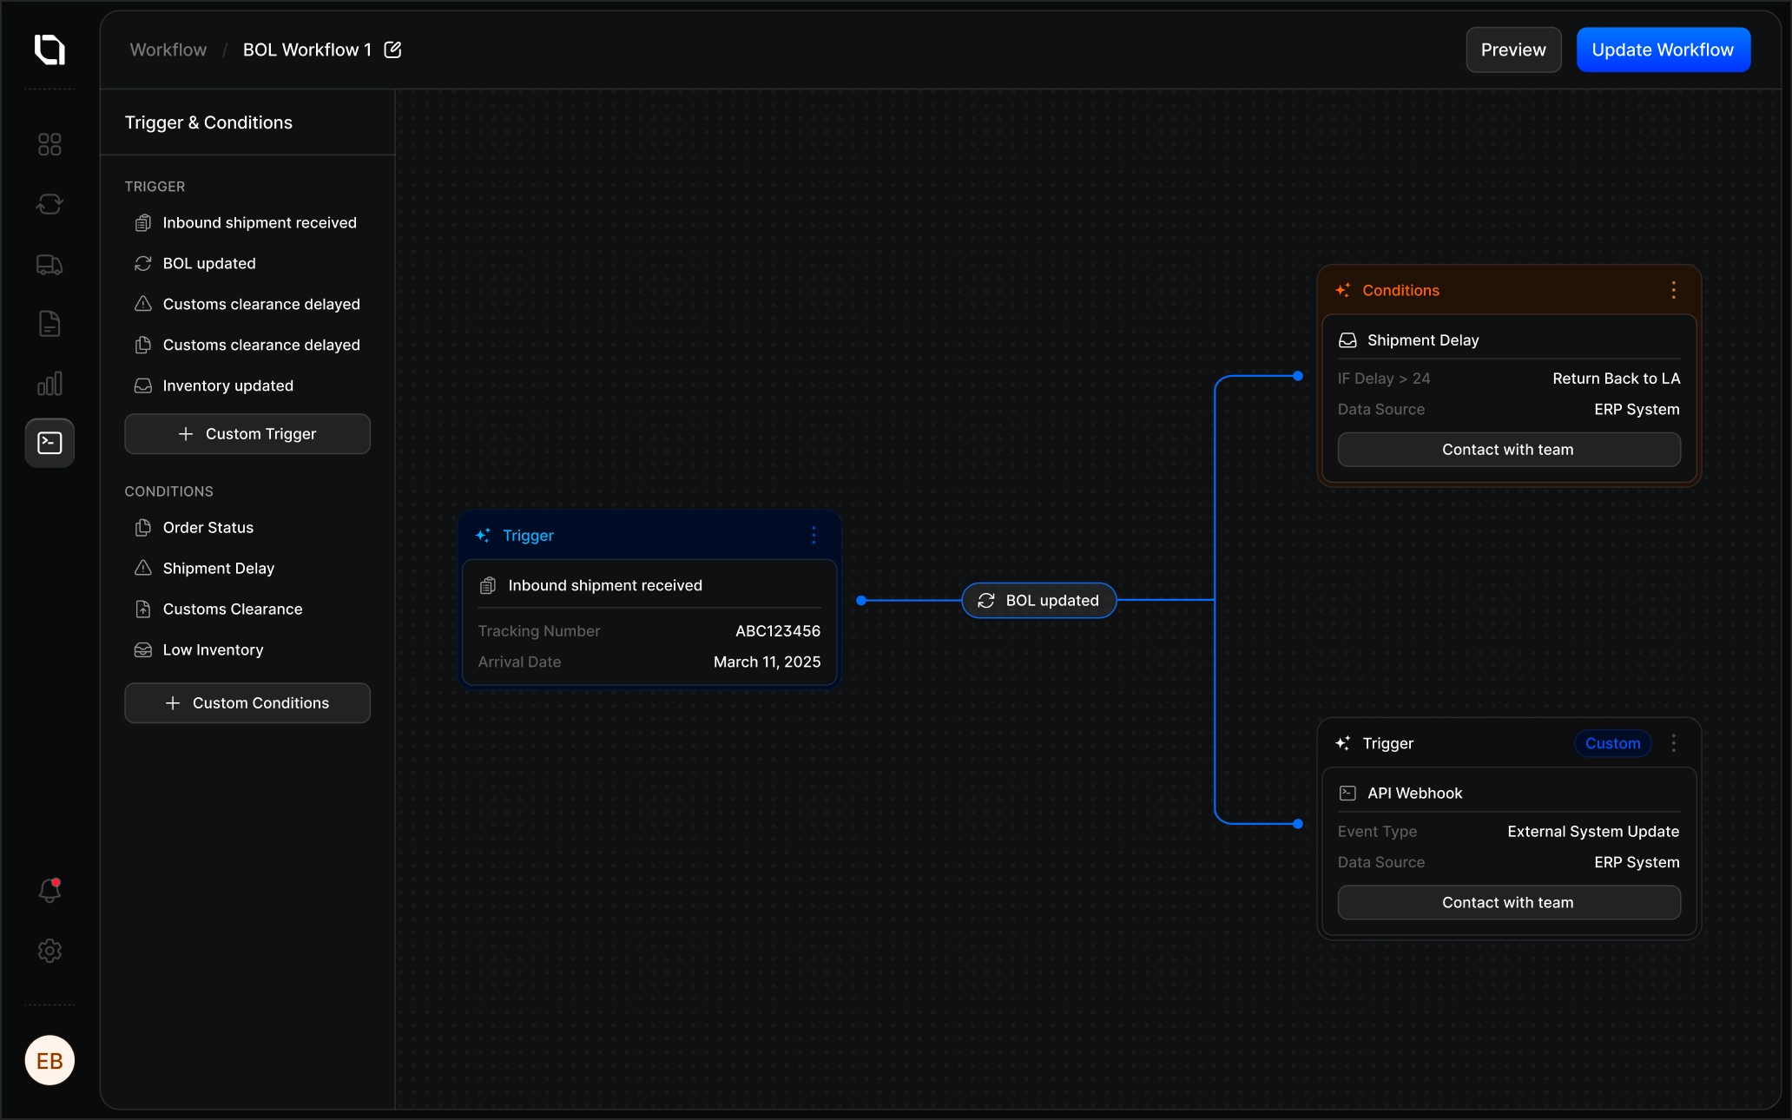
Task: Open the document icon in the sidebar
Action: tap(49, 324)
